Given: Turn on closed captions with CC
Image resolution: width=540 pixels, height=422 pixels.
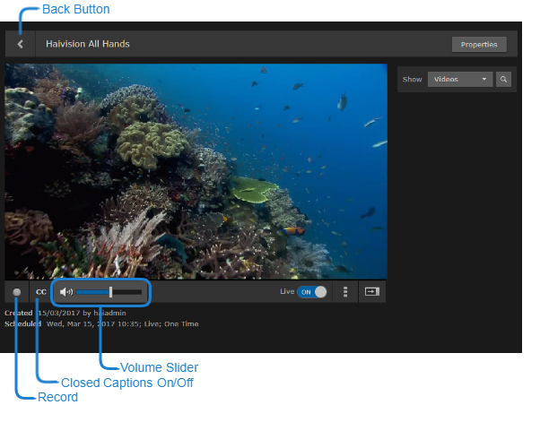Looking at the screenshot, I should click(41, 292).
